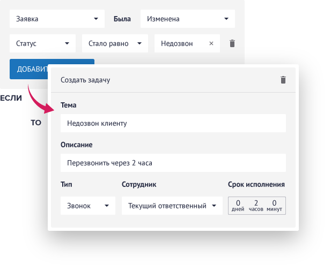Click the ЕСЛИ condition label

(11, 98)
